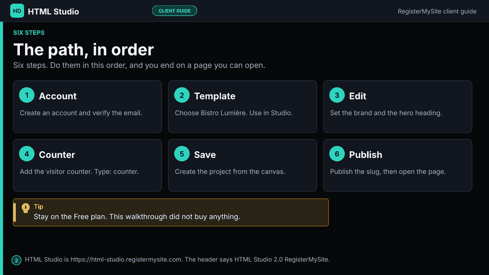Screen dimensions: 489x275
Task: Click text Add the visitor counter. Type: counter
Action: tap(79, 172)
